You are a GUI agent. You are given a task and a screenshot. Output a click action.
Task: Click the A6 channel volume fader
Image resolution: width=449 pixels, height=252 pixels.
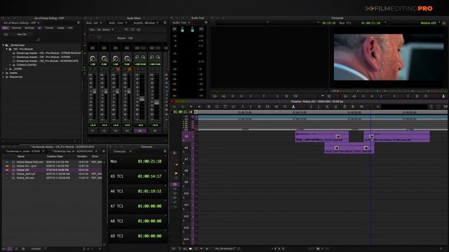[x=156, y=102]
